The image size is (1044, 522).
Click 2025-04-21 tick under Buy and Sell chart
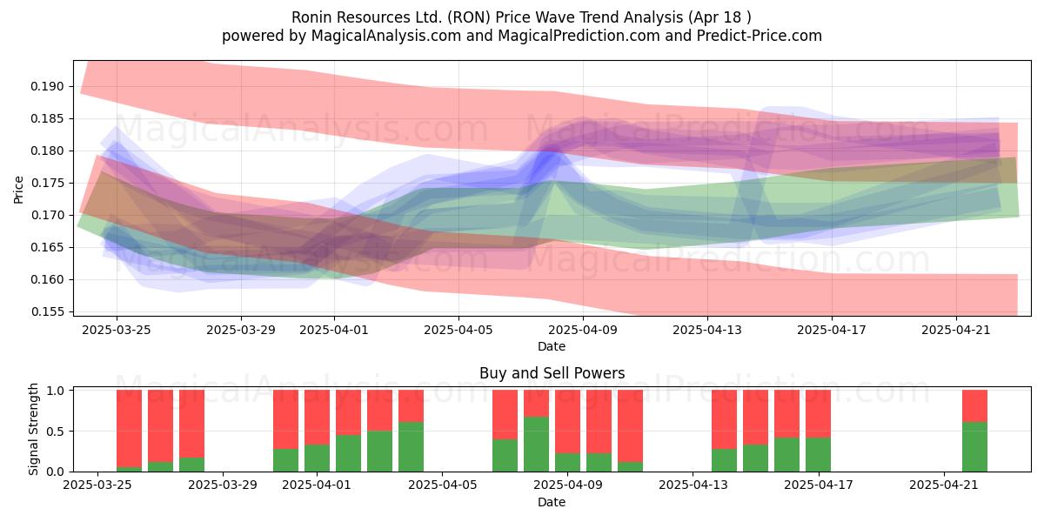[944, 485]
